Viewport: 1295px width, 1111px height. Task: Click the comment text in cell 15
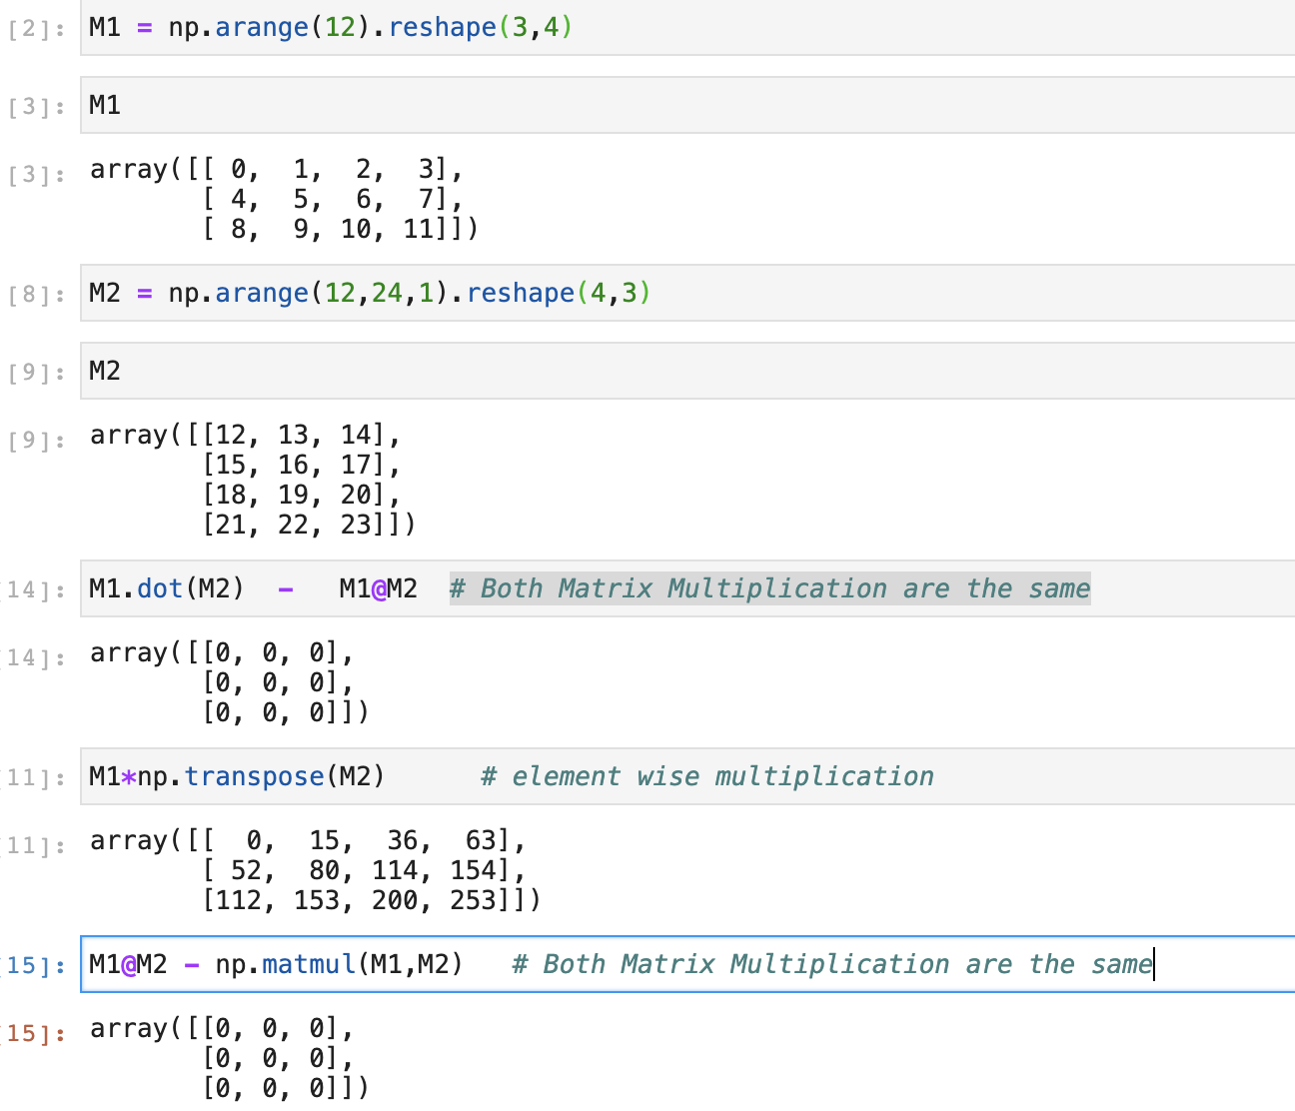pyautogui.click(x=831, y=964)
